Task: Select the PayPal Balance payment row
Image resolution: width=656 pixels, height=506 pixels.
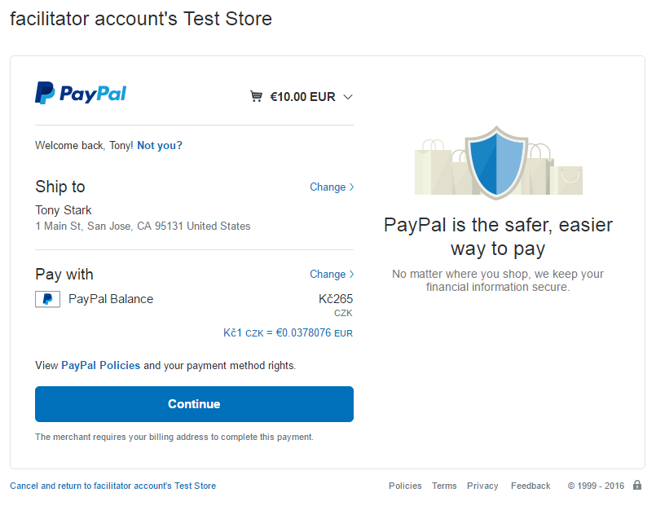Action: tap(111, 299)
